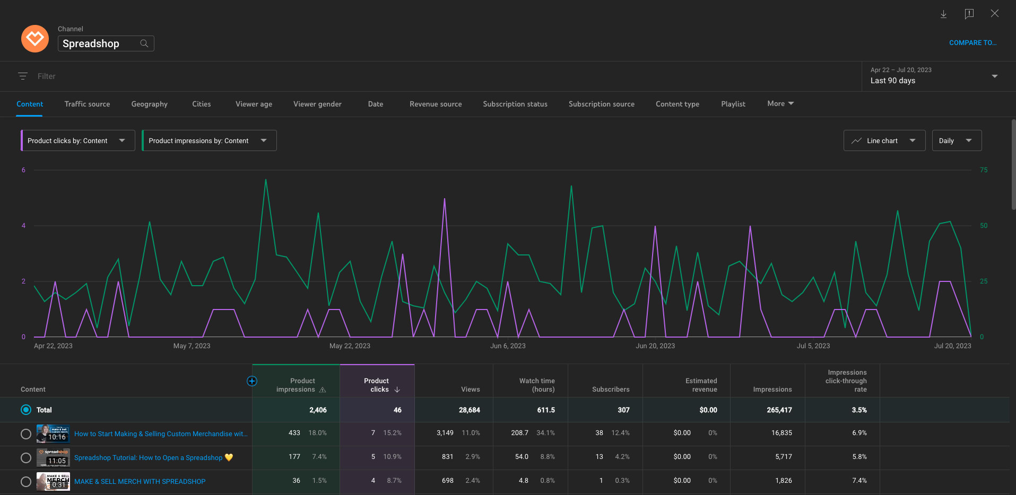Screen dimensions: 1016x495
Task: Open the Geography tab
Action: 149,104
